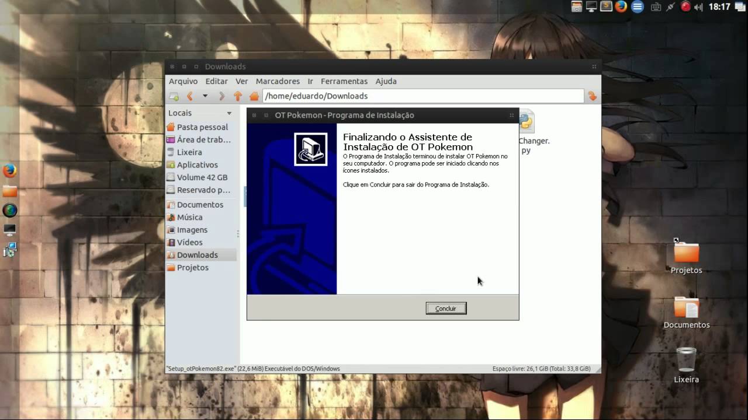Viewport: 748px width, 420px height.
Task: Click the path field /home/eduardo/Downloads
Action: click(x=423, y=96)
